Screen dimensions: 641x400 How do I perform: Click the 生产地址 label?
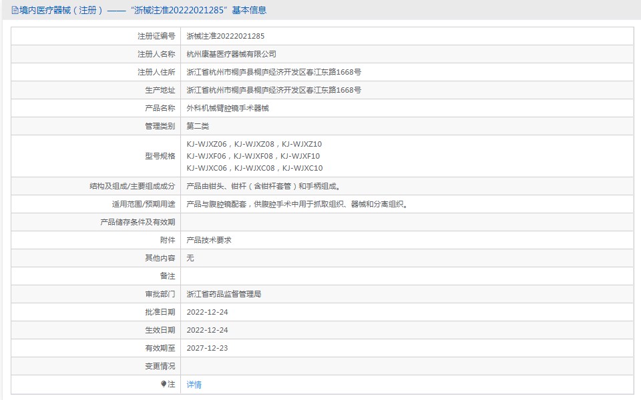[160, 90]
